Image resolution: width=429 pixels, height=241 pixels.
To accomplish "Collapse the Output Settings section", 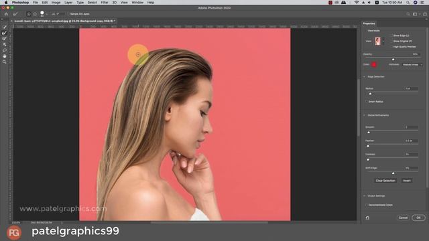I will pyautogui.click(x=365, y=196).
